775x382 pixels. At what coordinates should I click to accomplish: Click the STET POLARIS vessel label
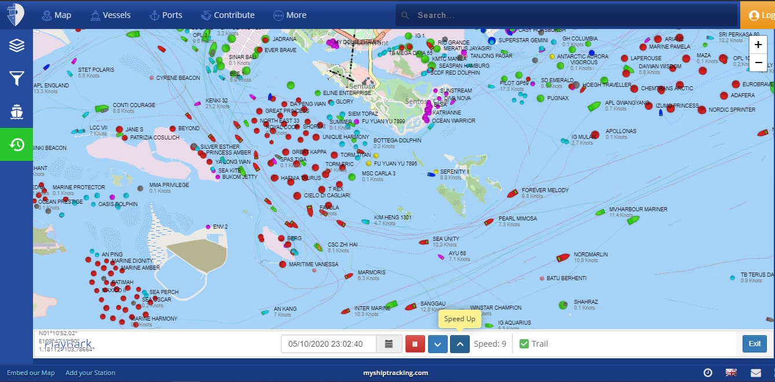coord(96,70)
